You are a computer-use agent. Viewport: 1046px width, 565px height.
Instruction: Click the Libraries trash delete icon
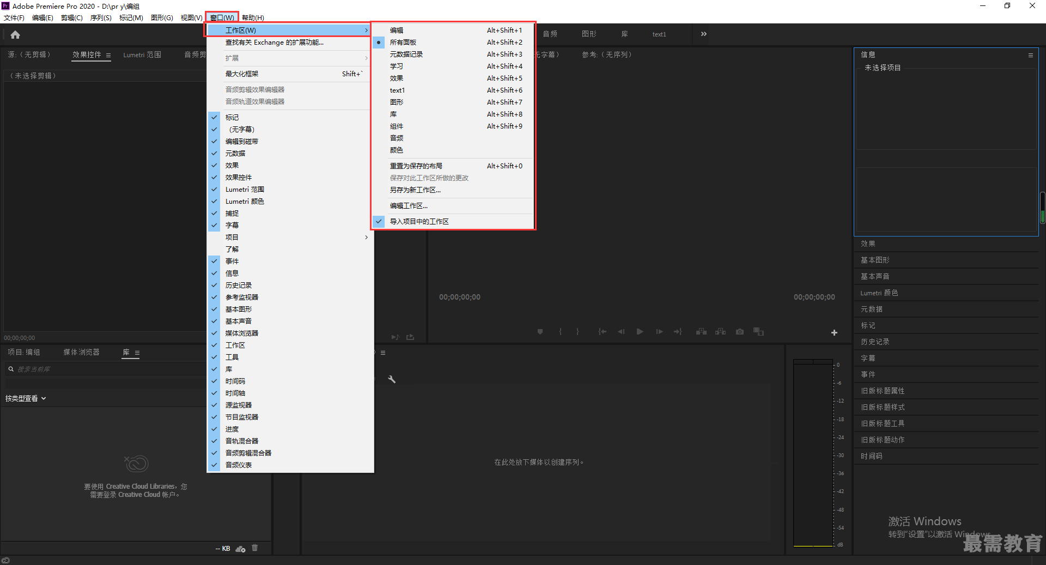pyautogui.click(x=254, y=548)
